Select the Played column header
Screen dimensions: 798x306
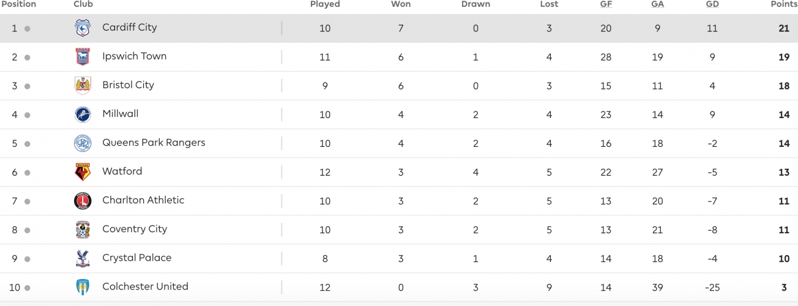pos(325,4)
